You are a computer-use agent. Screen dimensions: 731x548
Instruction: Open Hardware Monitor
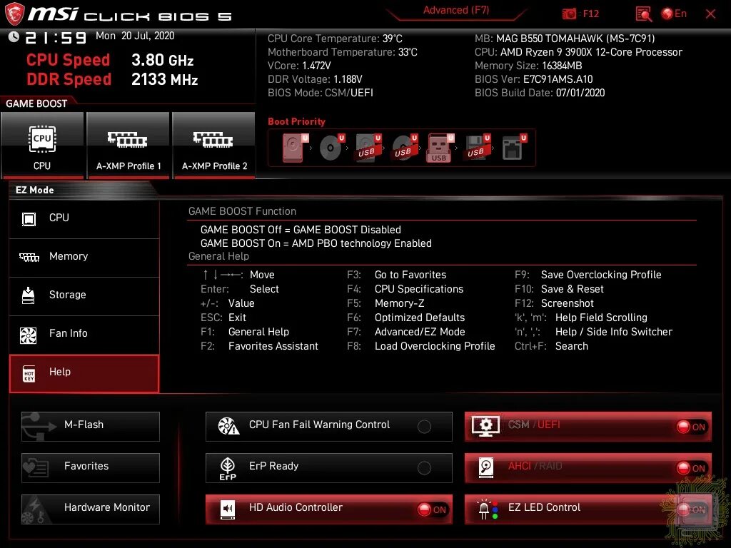point(91,509)
